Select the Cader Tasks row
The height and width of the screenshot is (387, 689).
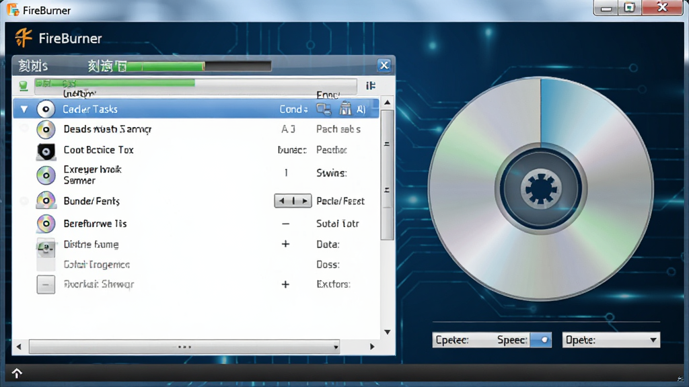pos(196,109)
